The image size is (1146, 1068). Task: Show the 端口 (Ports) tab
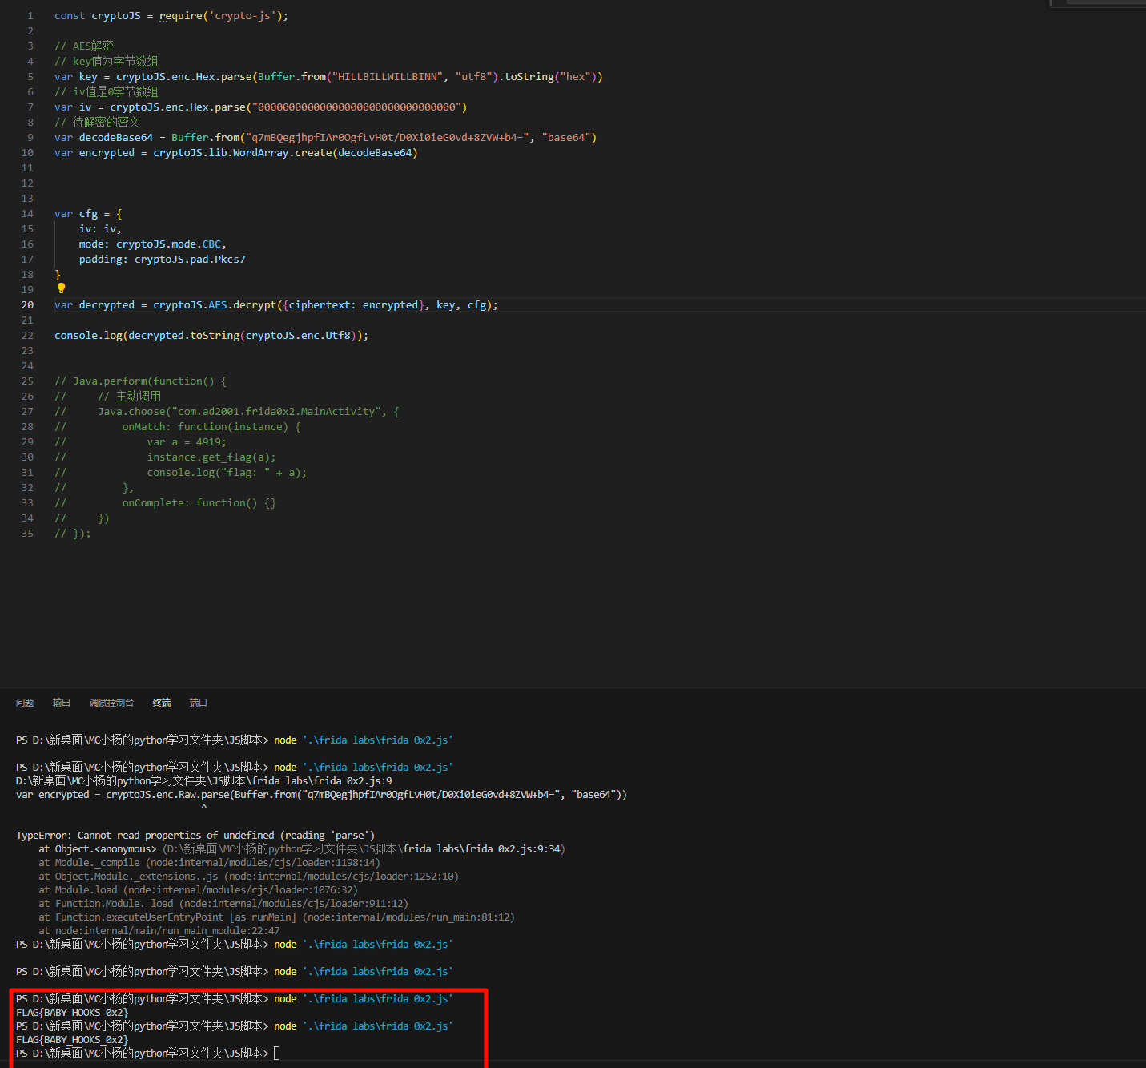point(198,703)
